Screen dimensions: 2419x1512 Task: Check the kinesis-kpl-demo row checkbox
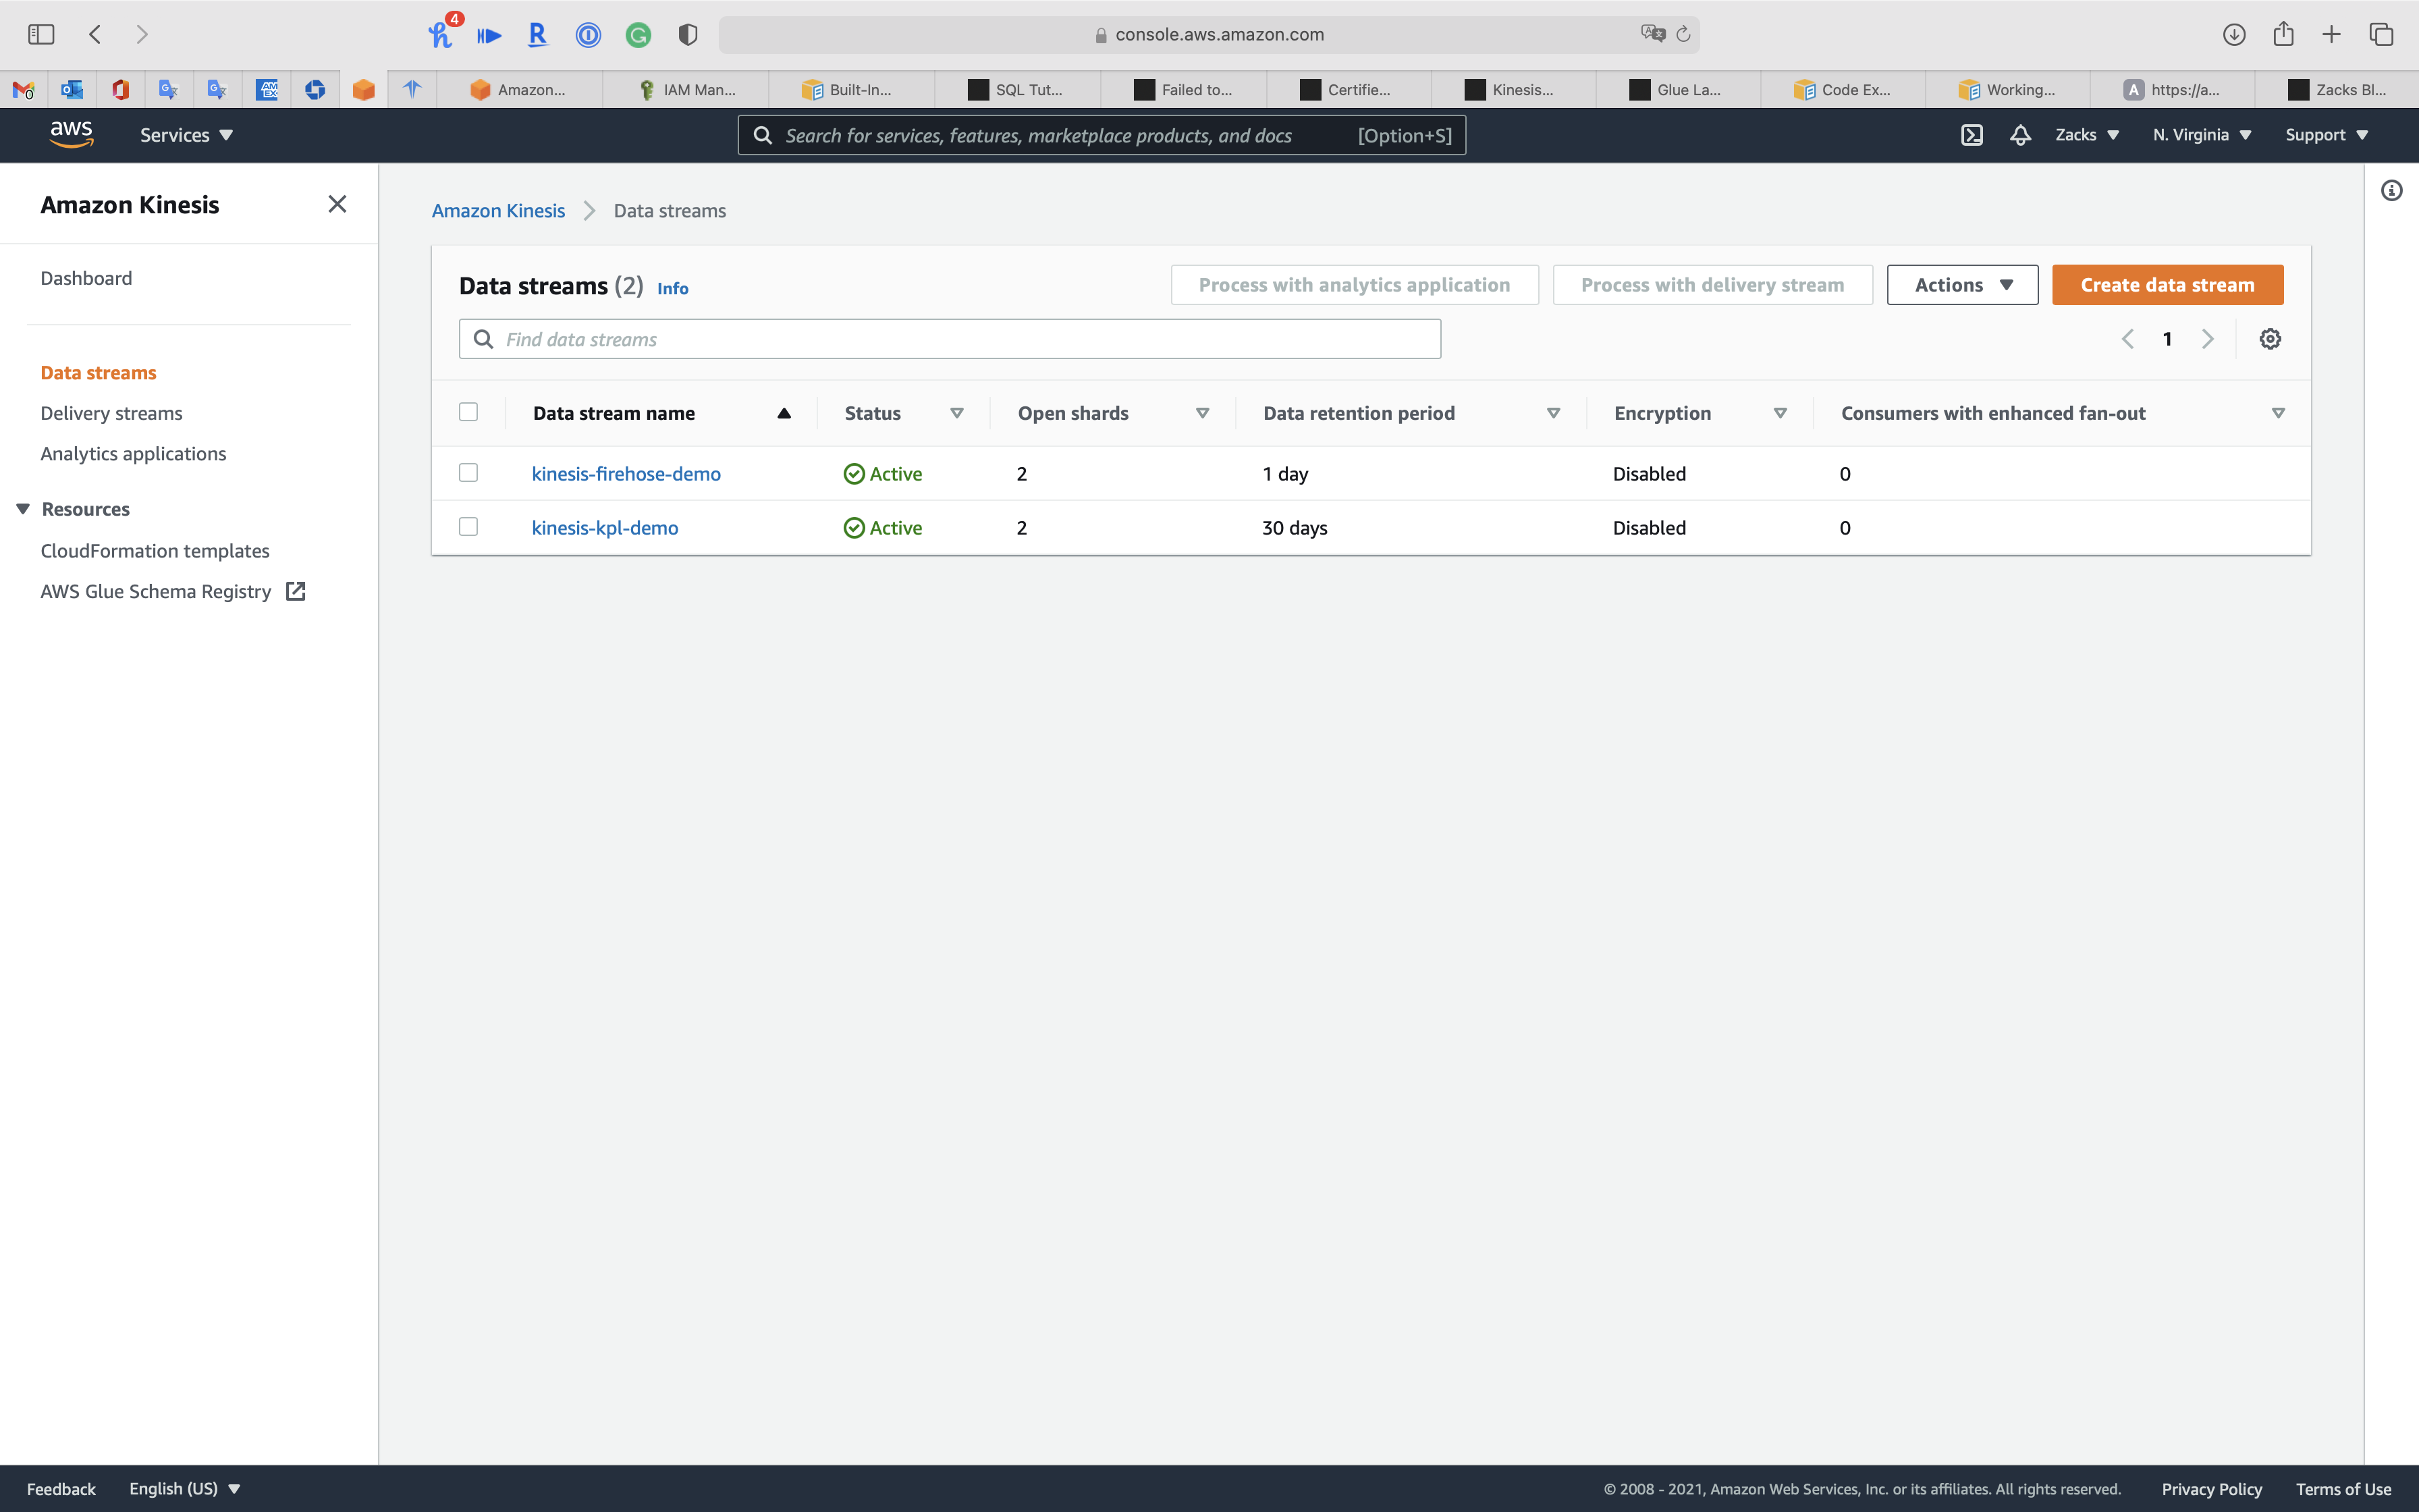tap(468, 527)
